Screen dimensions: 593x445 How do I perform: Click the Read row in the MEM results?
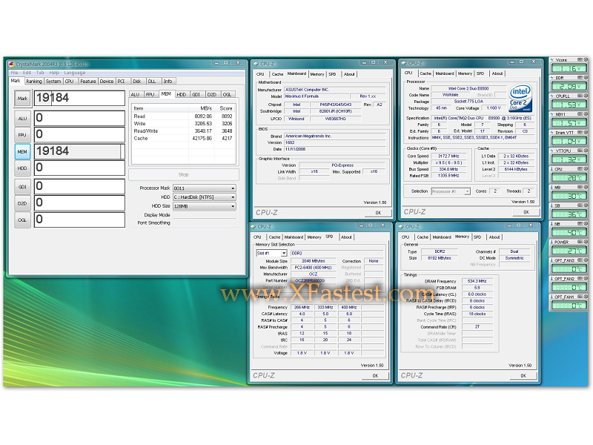pos(183,116)
